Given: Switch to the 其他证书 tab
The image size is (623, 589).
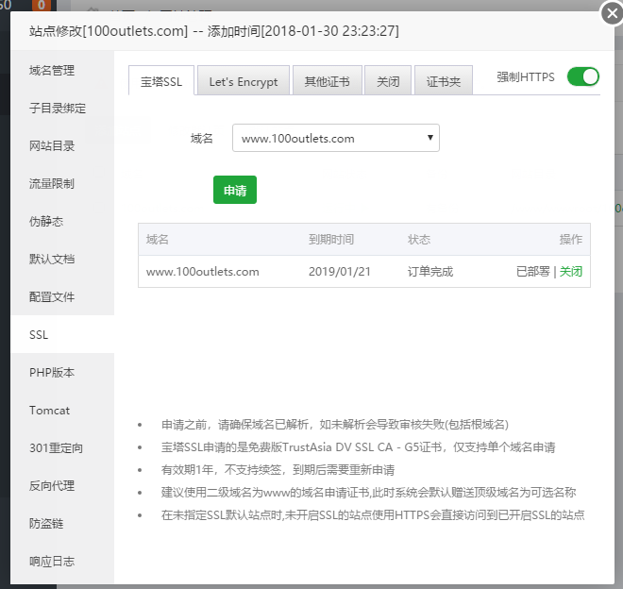Looking at the screenshot, I should click(327, 82).
